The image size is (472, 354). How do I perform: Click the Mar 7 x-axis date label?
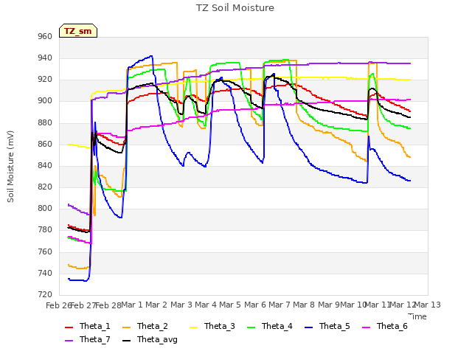click(280, 305)
